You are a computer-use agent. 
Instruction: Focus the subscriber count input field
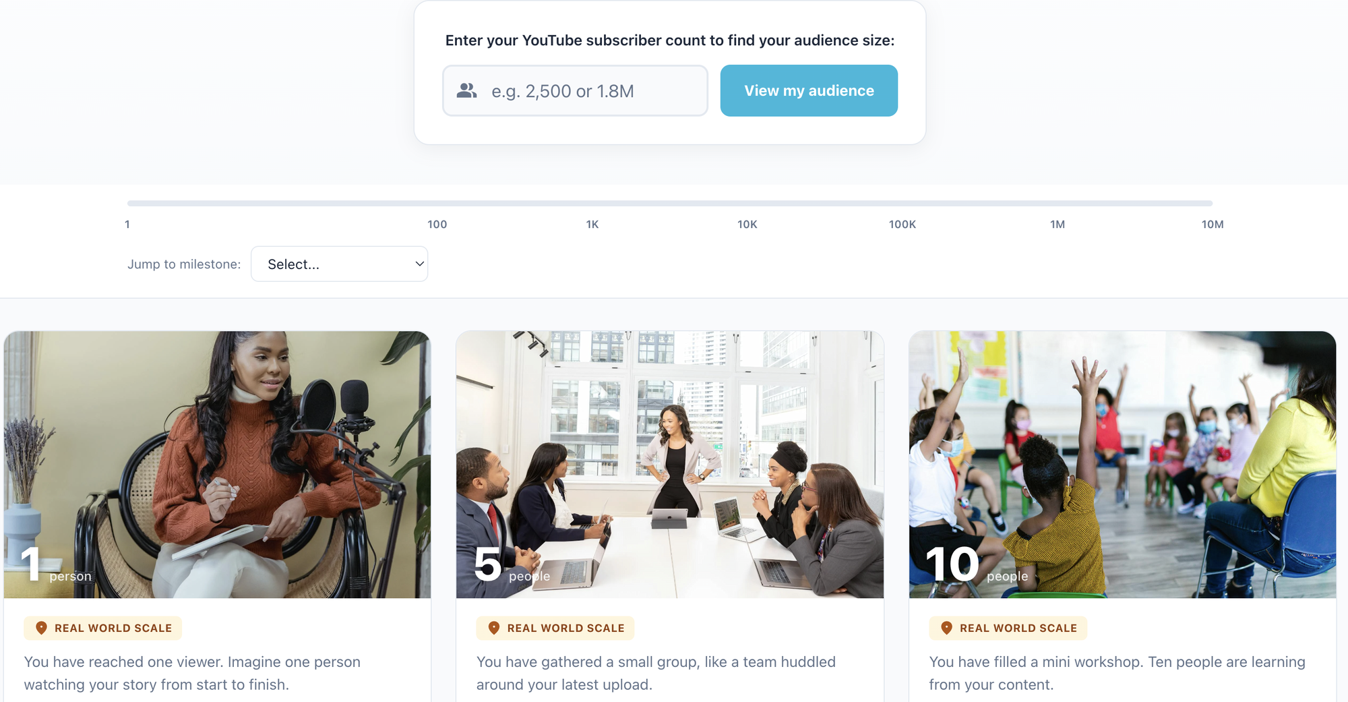click(575, 90)
